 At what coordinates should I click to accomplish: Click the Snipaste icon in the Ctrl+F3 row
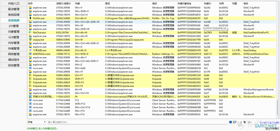[x=30, y=86]
